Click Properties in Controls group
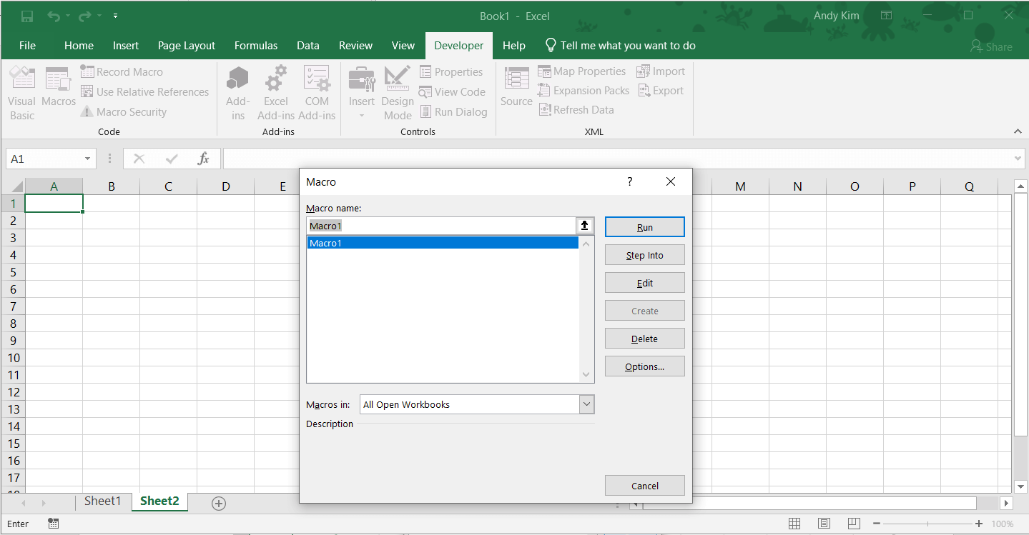The height and width of the screenshot is (535, 1029). (x=451, y=71)
